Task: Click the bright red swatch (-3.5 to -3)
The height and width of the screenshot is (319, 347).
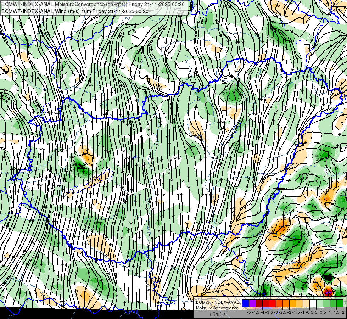Action: click(273, 303)
